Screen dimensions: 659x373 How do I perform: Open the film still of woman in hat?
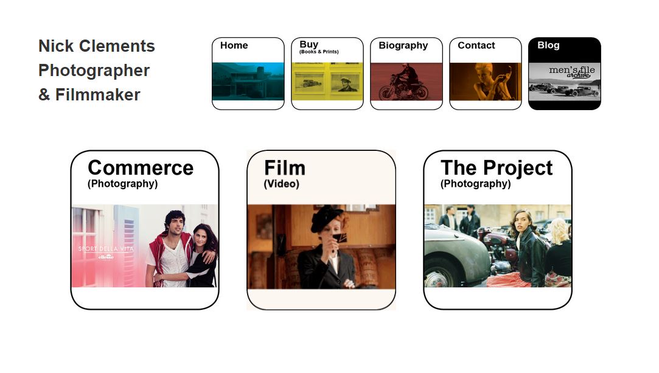click(x=321, y=246)
